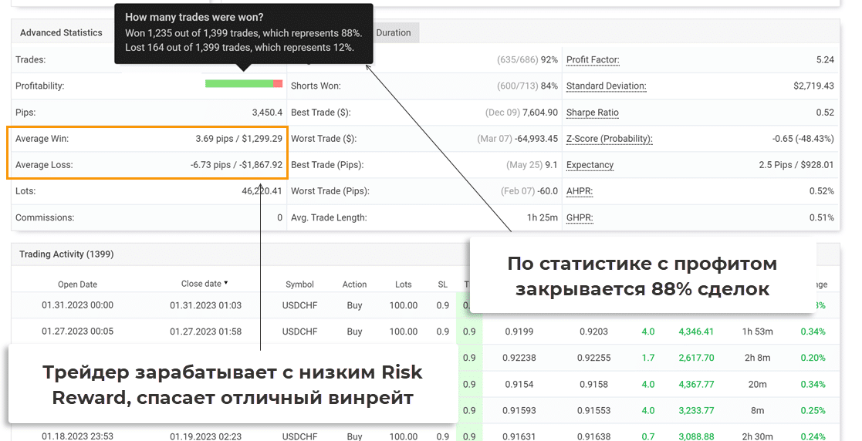862x441 pixels.
Task: Click the Z-Score (Probability) label
Action: point(609,139)
